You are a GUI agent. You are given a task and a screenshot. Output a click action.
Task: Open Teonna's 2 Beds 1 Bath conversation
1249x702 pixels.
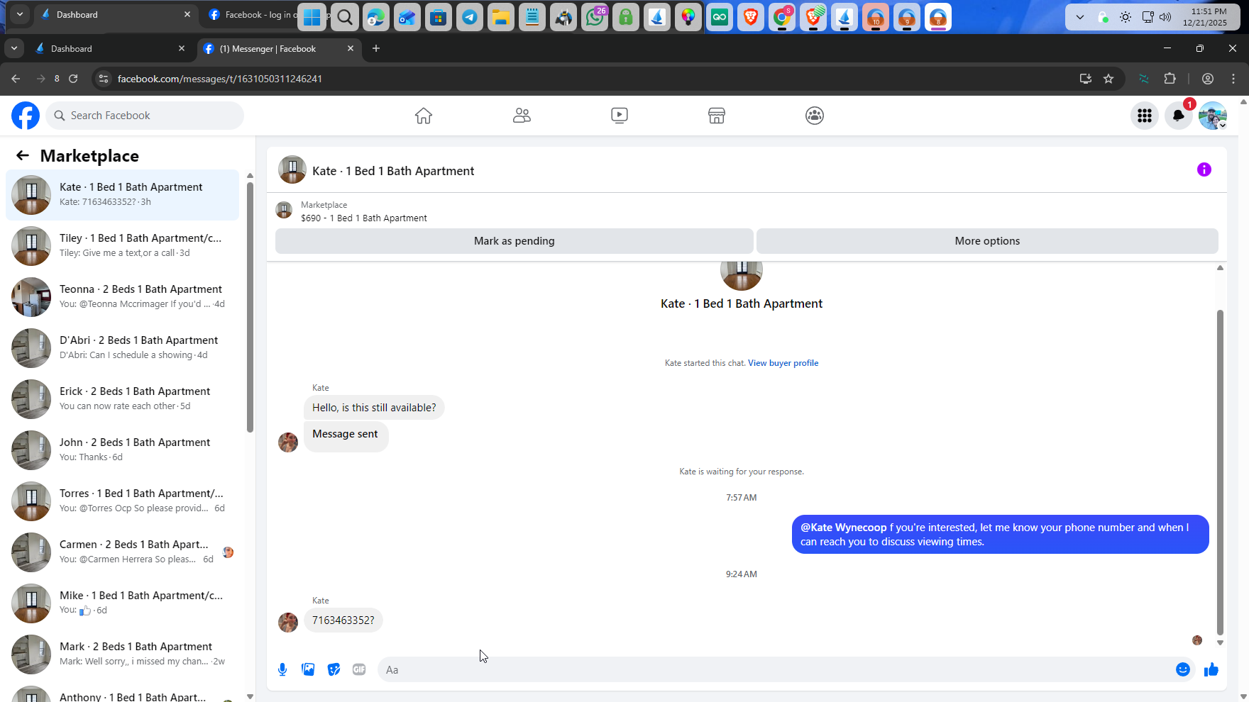[x=123, y=297]
